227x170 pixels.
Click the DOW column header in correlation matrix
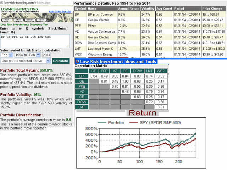coord(137,71)
